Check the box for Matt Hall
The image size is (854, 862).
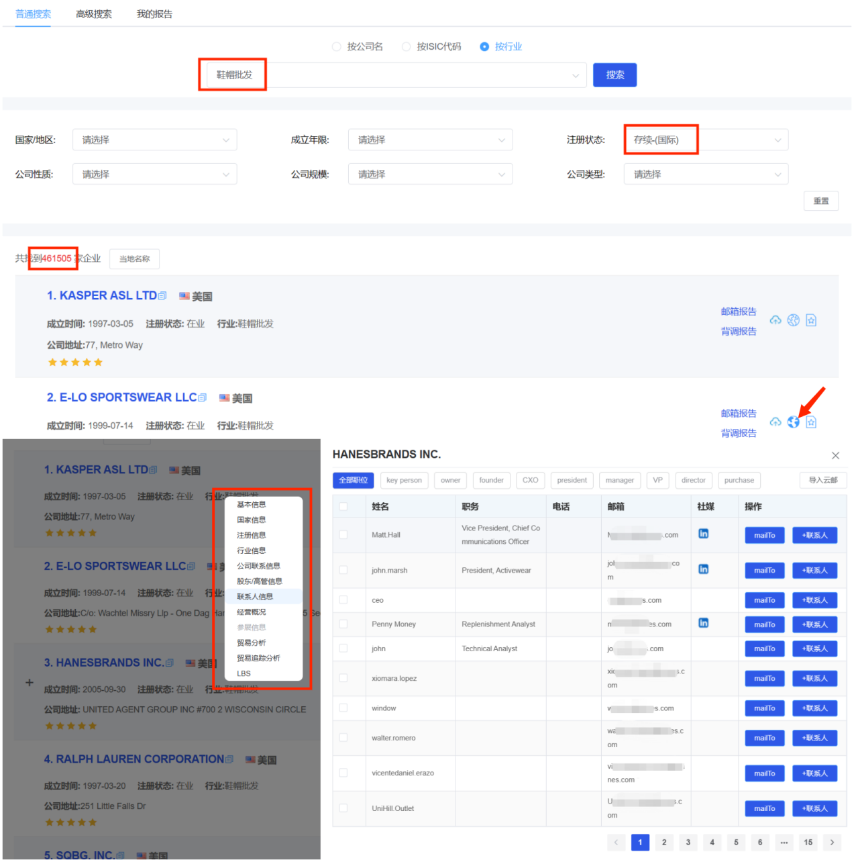tap(343, 535)
